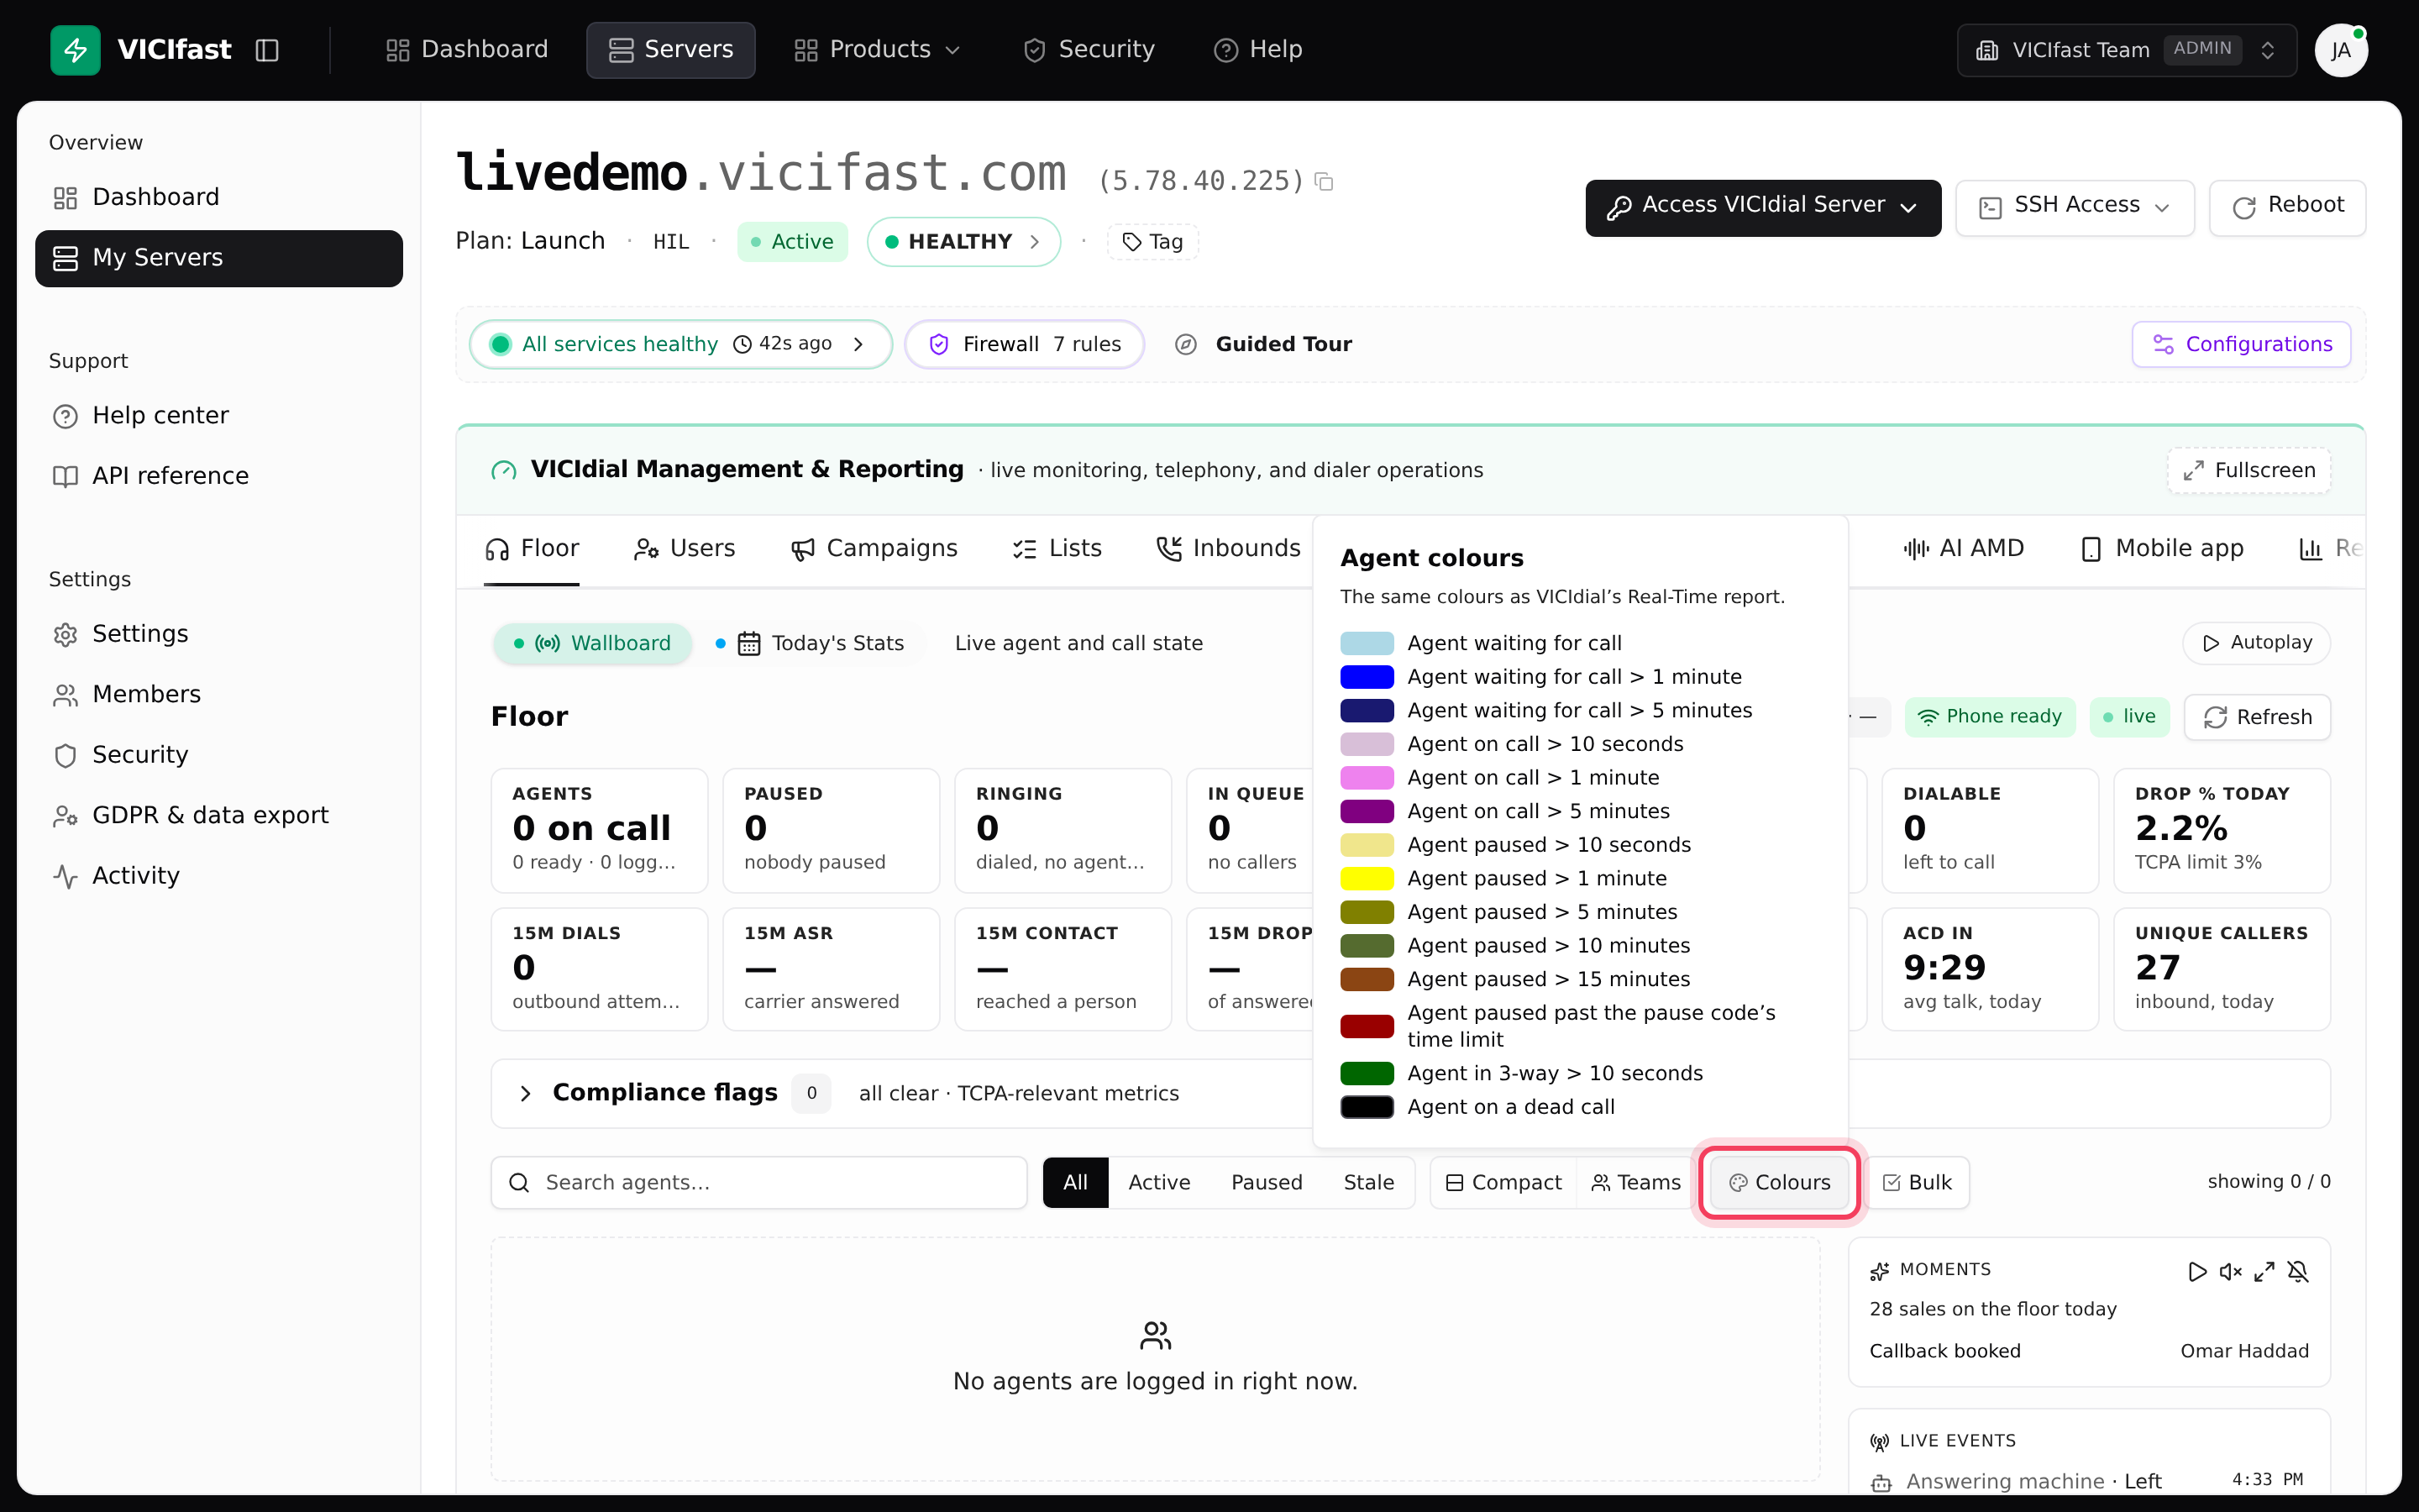Toggle the Compact view
Image resolution: width=2419 pixels, height=1512 pixels.
tap(1503, 1182)
